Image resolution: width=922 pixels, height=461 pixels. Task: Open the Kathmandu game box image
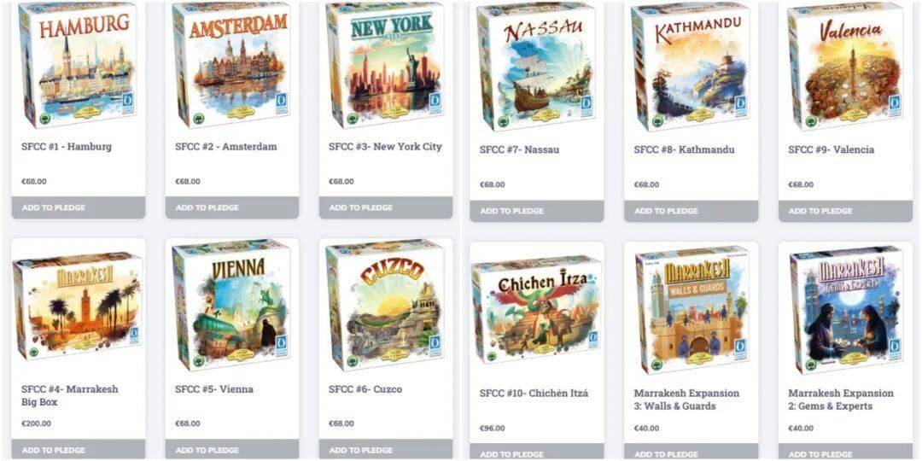click(x=691, y=67)
